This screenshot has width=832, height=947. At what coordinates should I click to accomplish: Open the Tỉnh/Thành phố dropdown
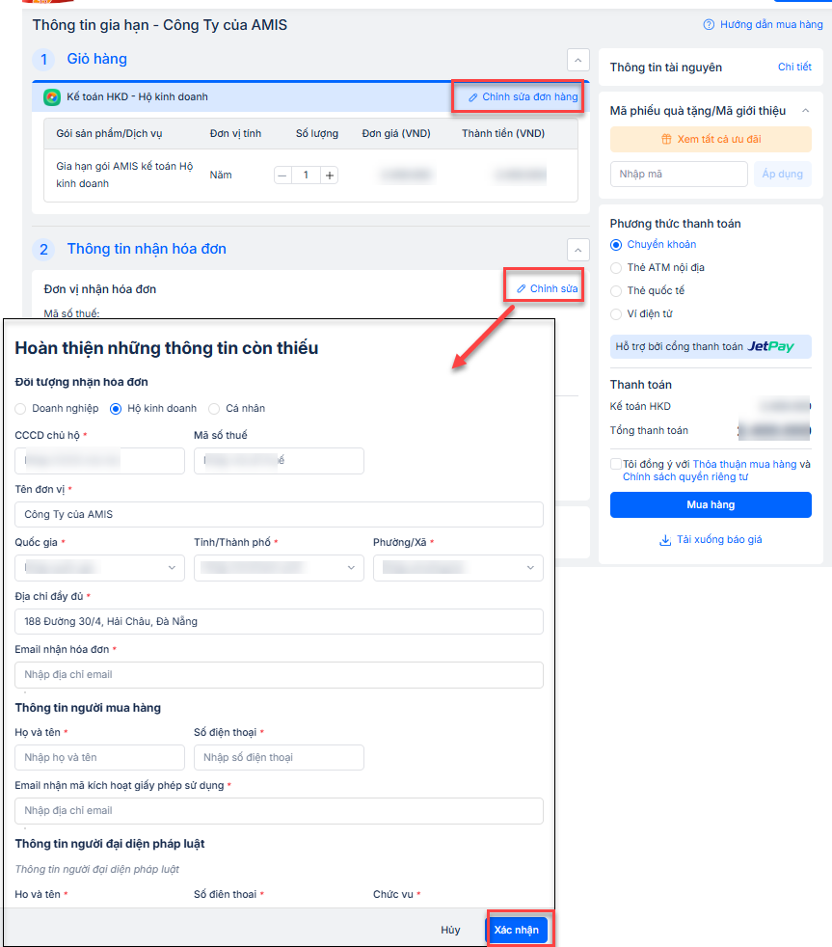point(279,568)
